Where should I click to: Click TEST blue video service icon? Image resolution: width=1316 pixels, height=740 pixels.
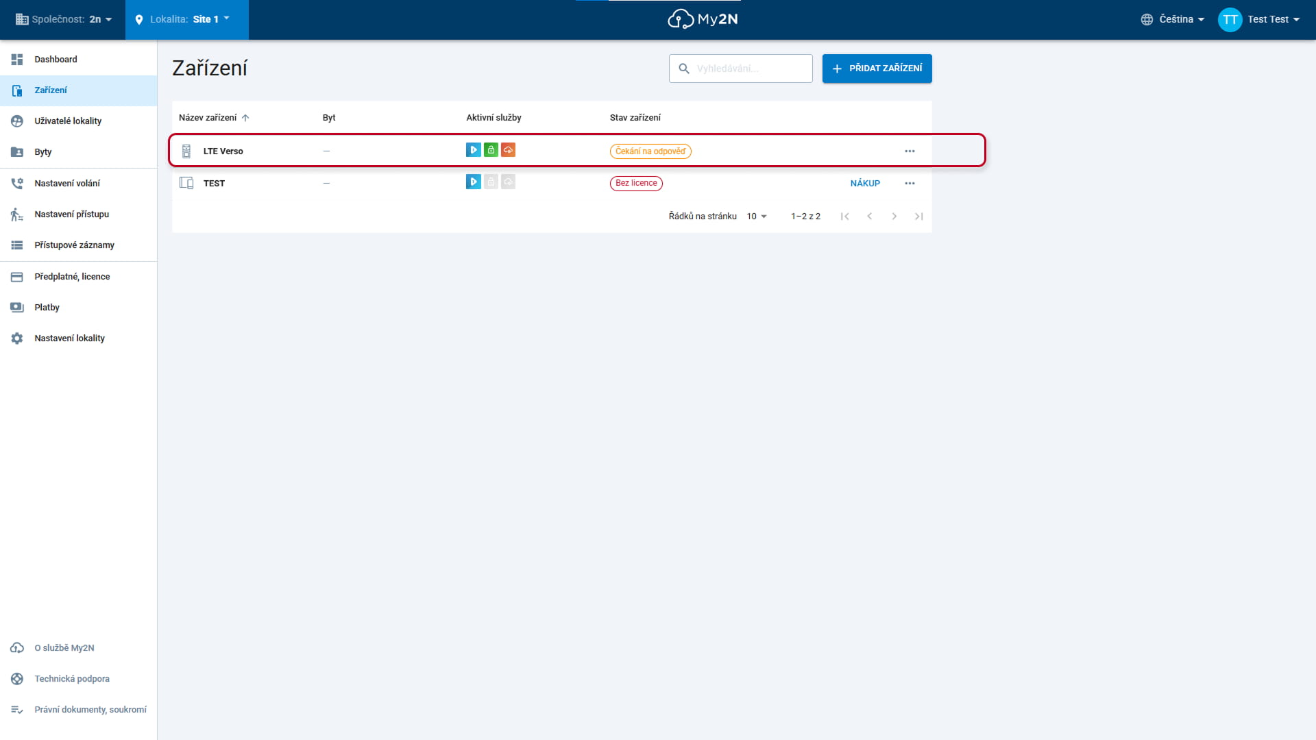pos(474,182)
